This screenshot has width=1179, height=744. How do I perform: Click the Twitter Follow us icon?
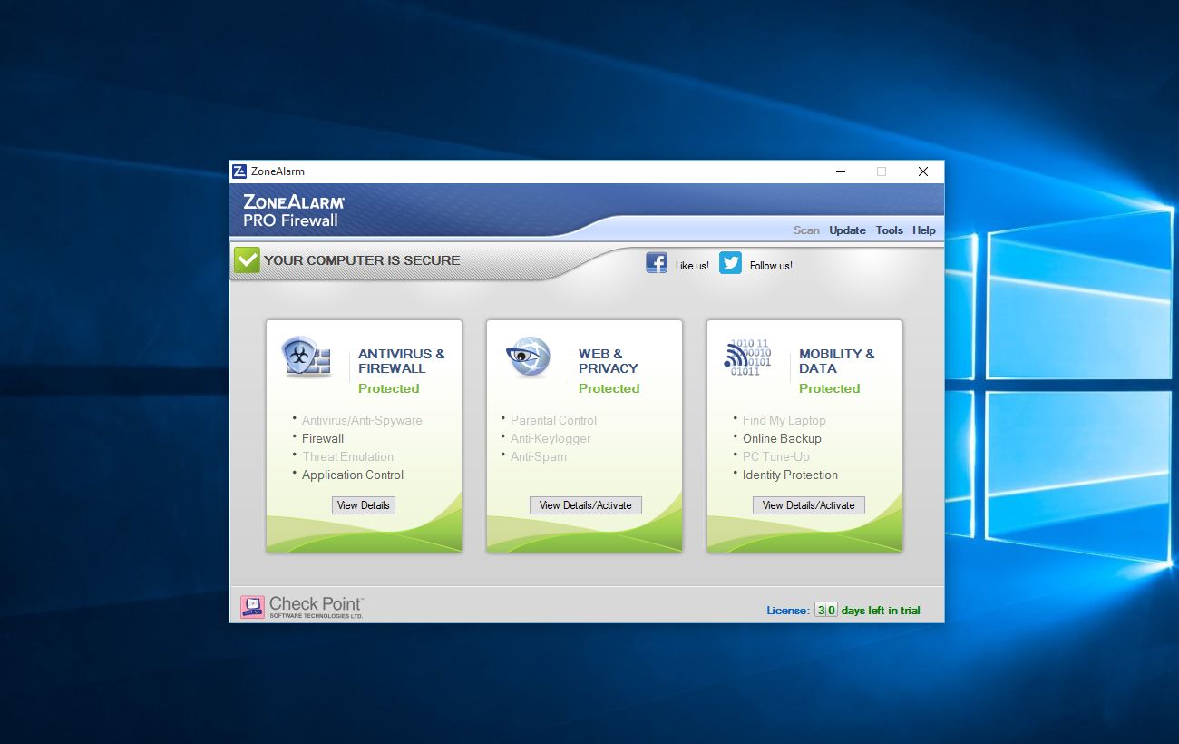(730, 263)
